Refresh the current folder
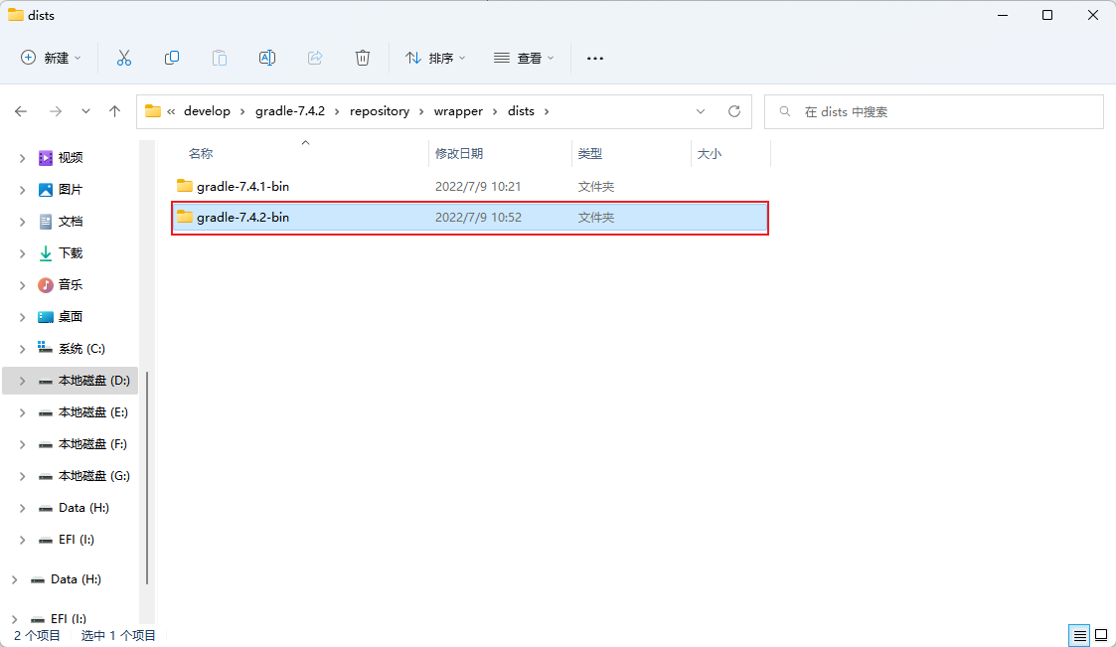This screenshot has height=647, width=1116. [x=734, y=111]
